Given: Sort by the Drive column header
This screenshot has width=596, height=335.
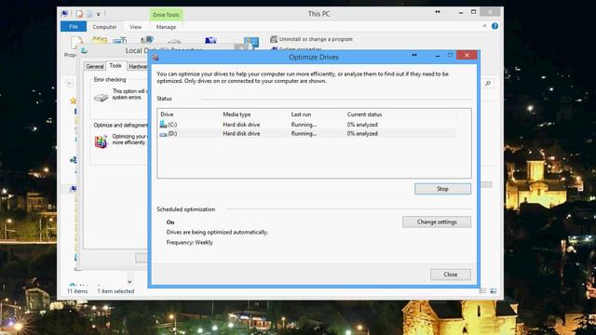Looking at the screenshot, I should (167, 114).
